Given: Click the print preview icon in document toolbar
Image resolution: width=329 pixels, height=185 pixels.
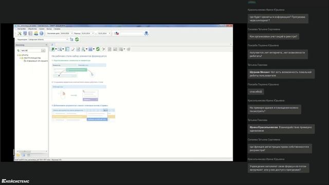Looking at the screenshot, I should pyautogui.click(x=83, y=49).
